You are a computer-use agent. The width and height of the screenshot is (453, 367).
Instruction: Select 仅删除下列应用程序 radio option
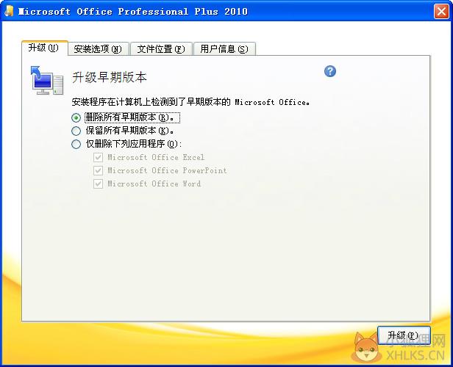tap(76, 144)
